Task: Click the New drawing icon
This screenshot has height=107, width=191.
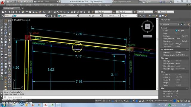Action: click(3, 12)
